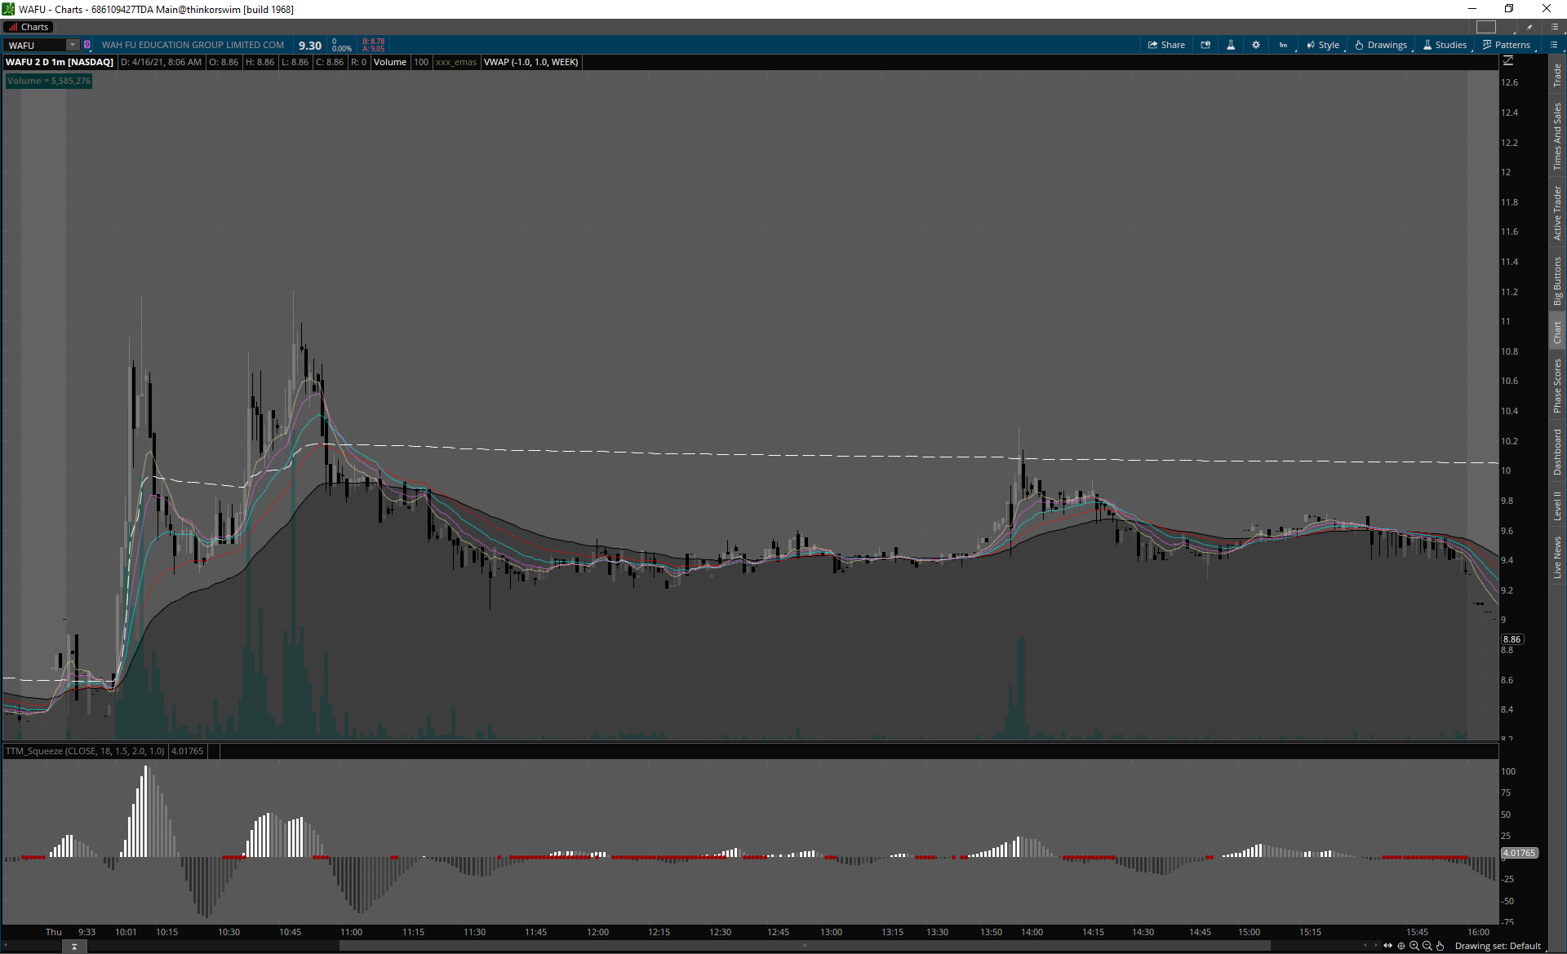Open the WAFU symbol dropdown arrow
The width and height of the screenshot is (1567, 954).
click(x=73, y=45)
